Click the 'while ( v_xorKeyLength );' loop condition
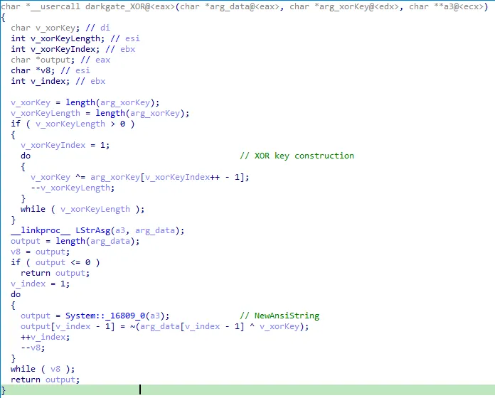Image resolution: width=495 pixels, height=398 pixels. [82, 209]
